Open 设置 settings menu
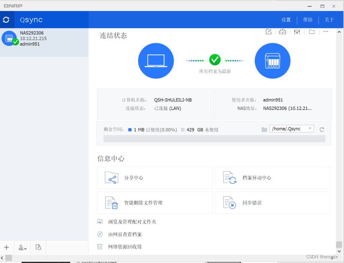Screen dimensions: 344x263 click(x=286, y=20)
